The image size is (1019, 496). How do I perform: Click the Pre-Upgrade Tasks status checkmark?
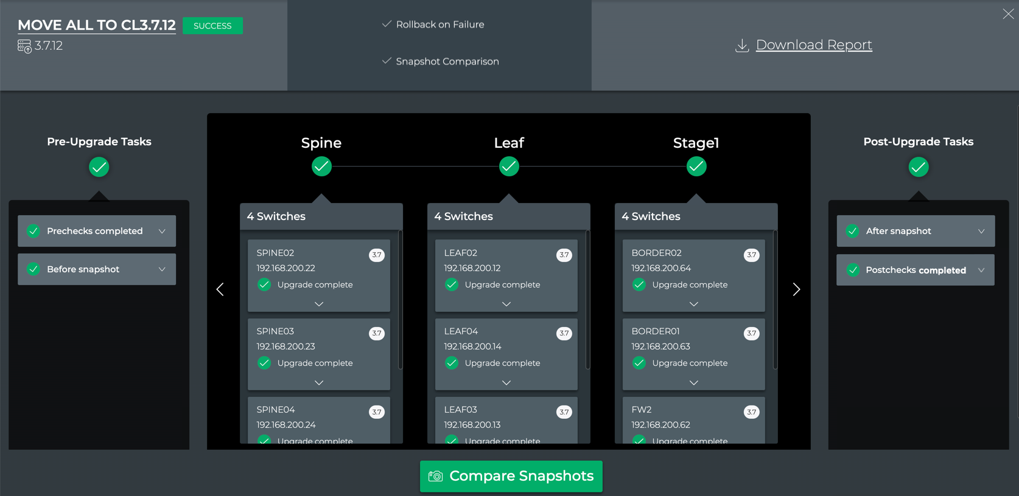coord(99,167)
